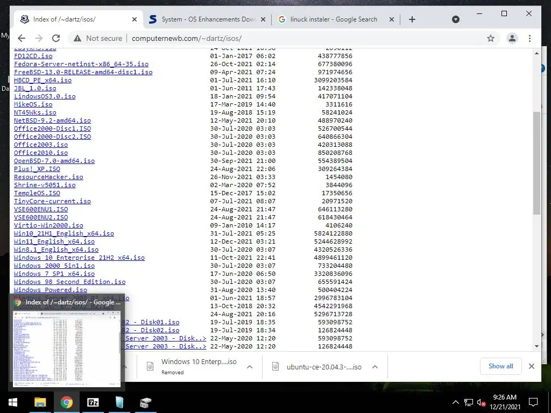Open Chrome's three-dot menu
The height and width of the screenshot is (413, 551).
pos(529,38)
